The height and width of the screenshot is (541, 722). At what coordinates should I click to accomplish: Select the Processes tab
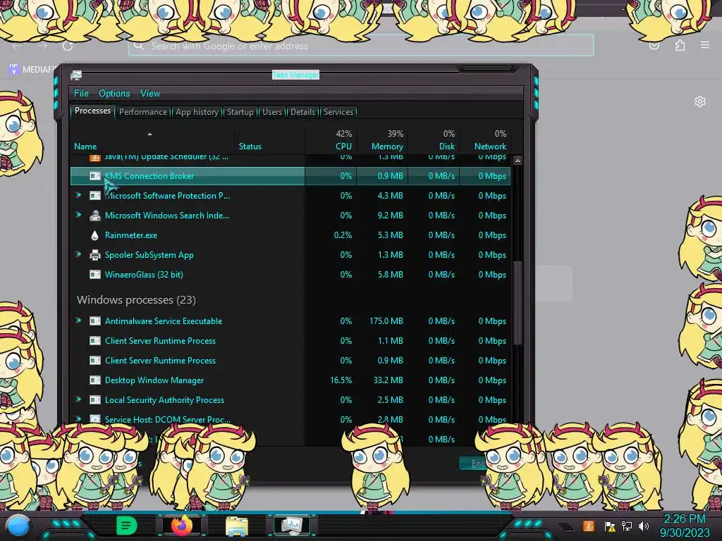[x=92, y=111]
